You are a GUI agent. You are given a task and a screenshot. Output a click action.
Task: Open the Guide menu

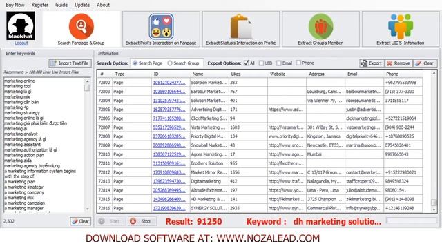(61, 5)
